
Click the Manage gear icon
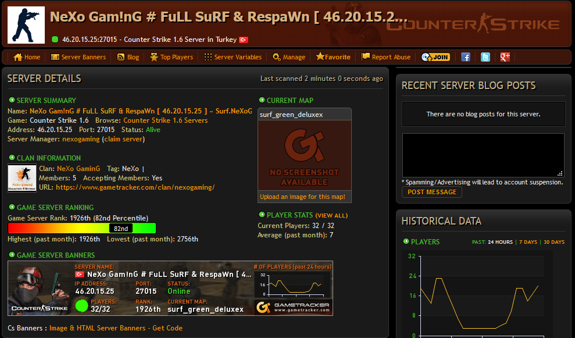point(277,57)
